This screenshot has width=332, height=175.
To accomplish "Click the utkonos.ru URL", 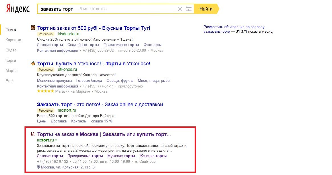I will pos(67,69).
